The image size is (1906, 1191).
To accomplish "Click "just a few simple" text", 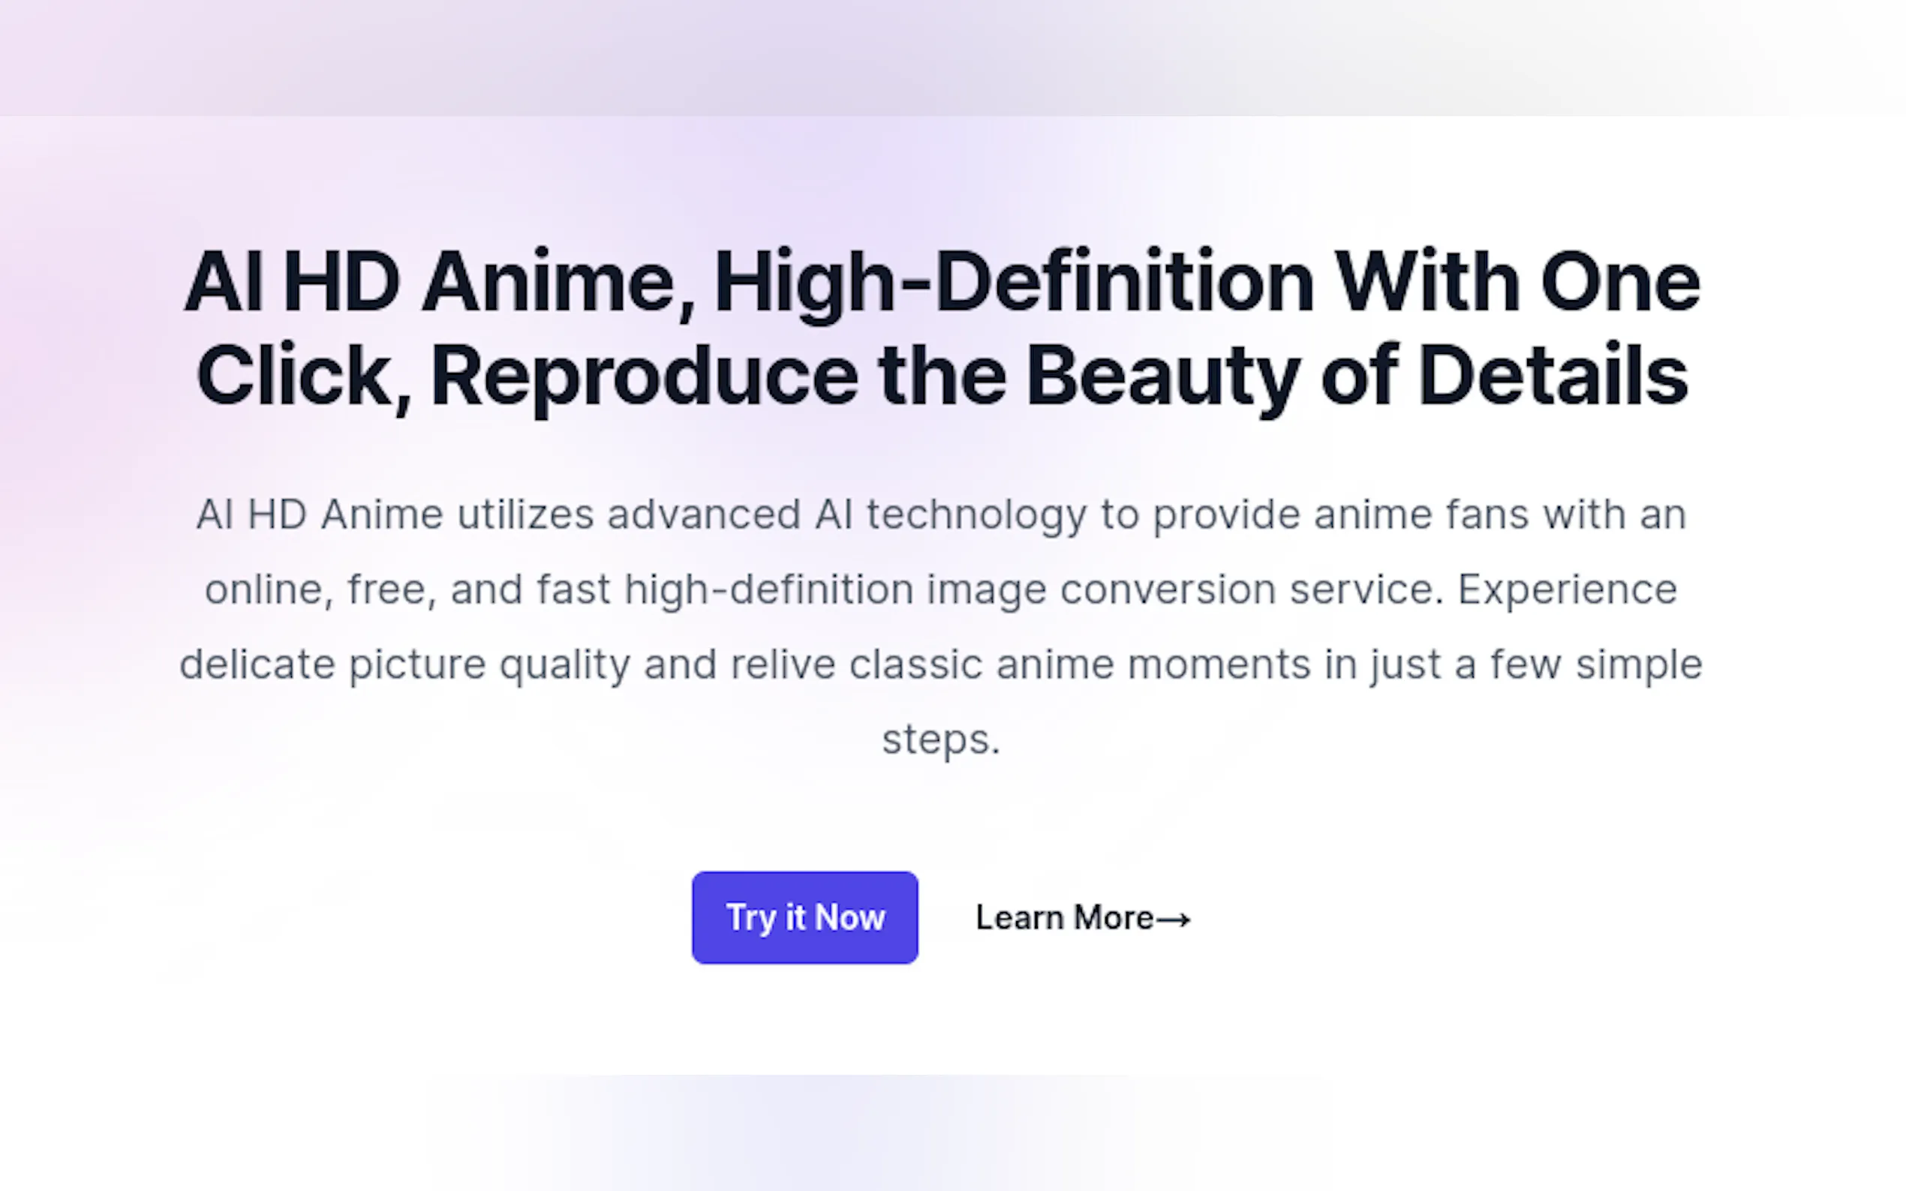I will tap(1535, 664).
